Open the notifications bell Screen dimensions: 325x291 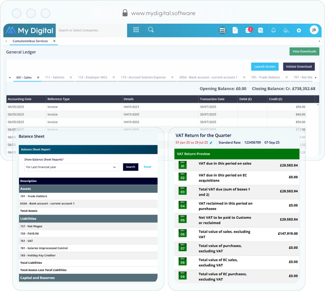coord(273,30)
